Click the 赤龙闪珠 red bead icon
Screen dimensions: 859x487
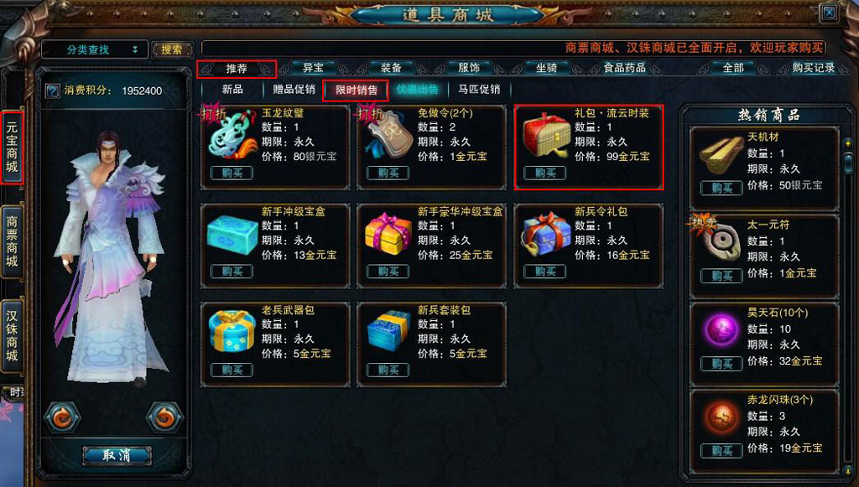721,417
